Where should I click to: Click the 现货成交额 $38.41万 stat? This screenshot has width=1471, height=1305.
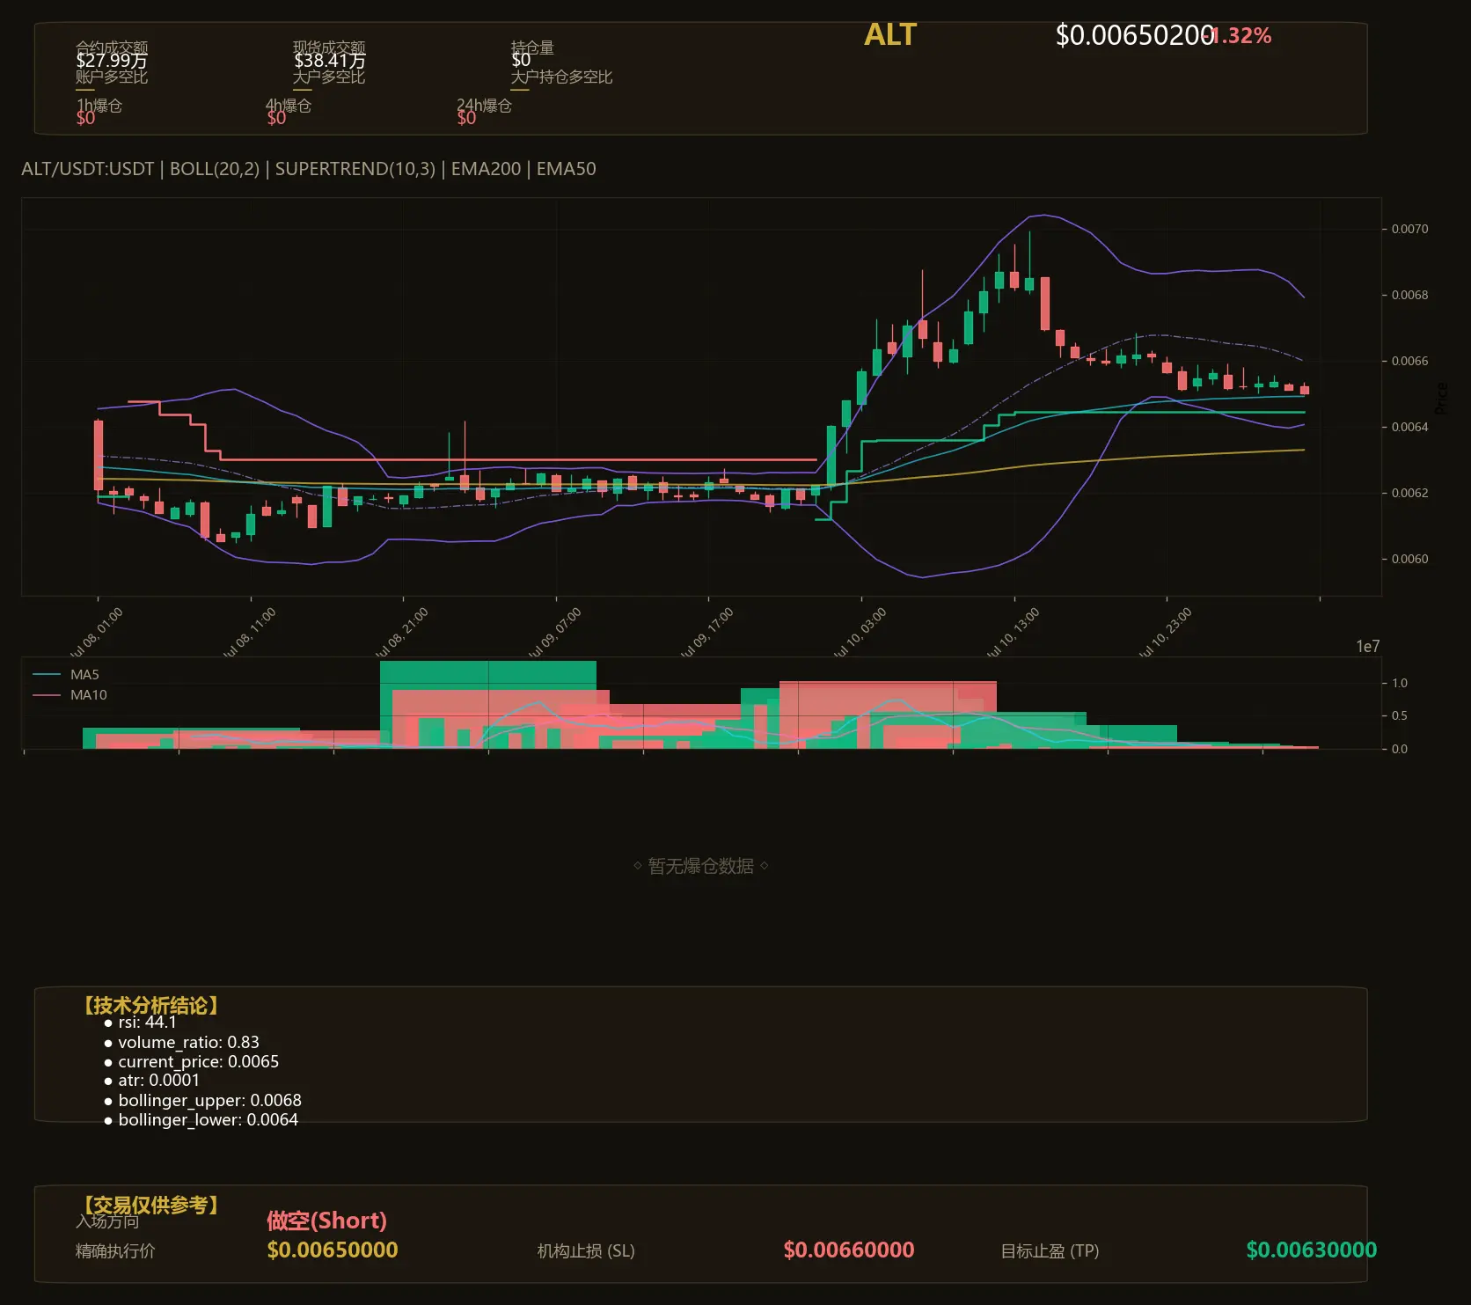tap(329, 55)
